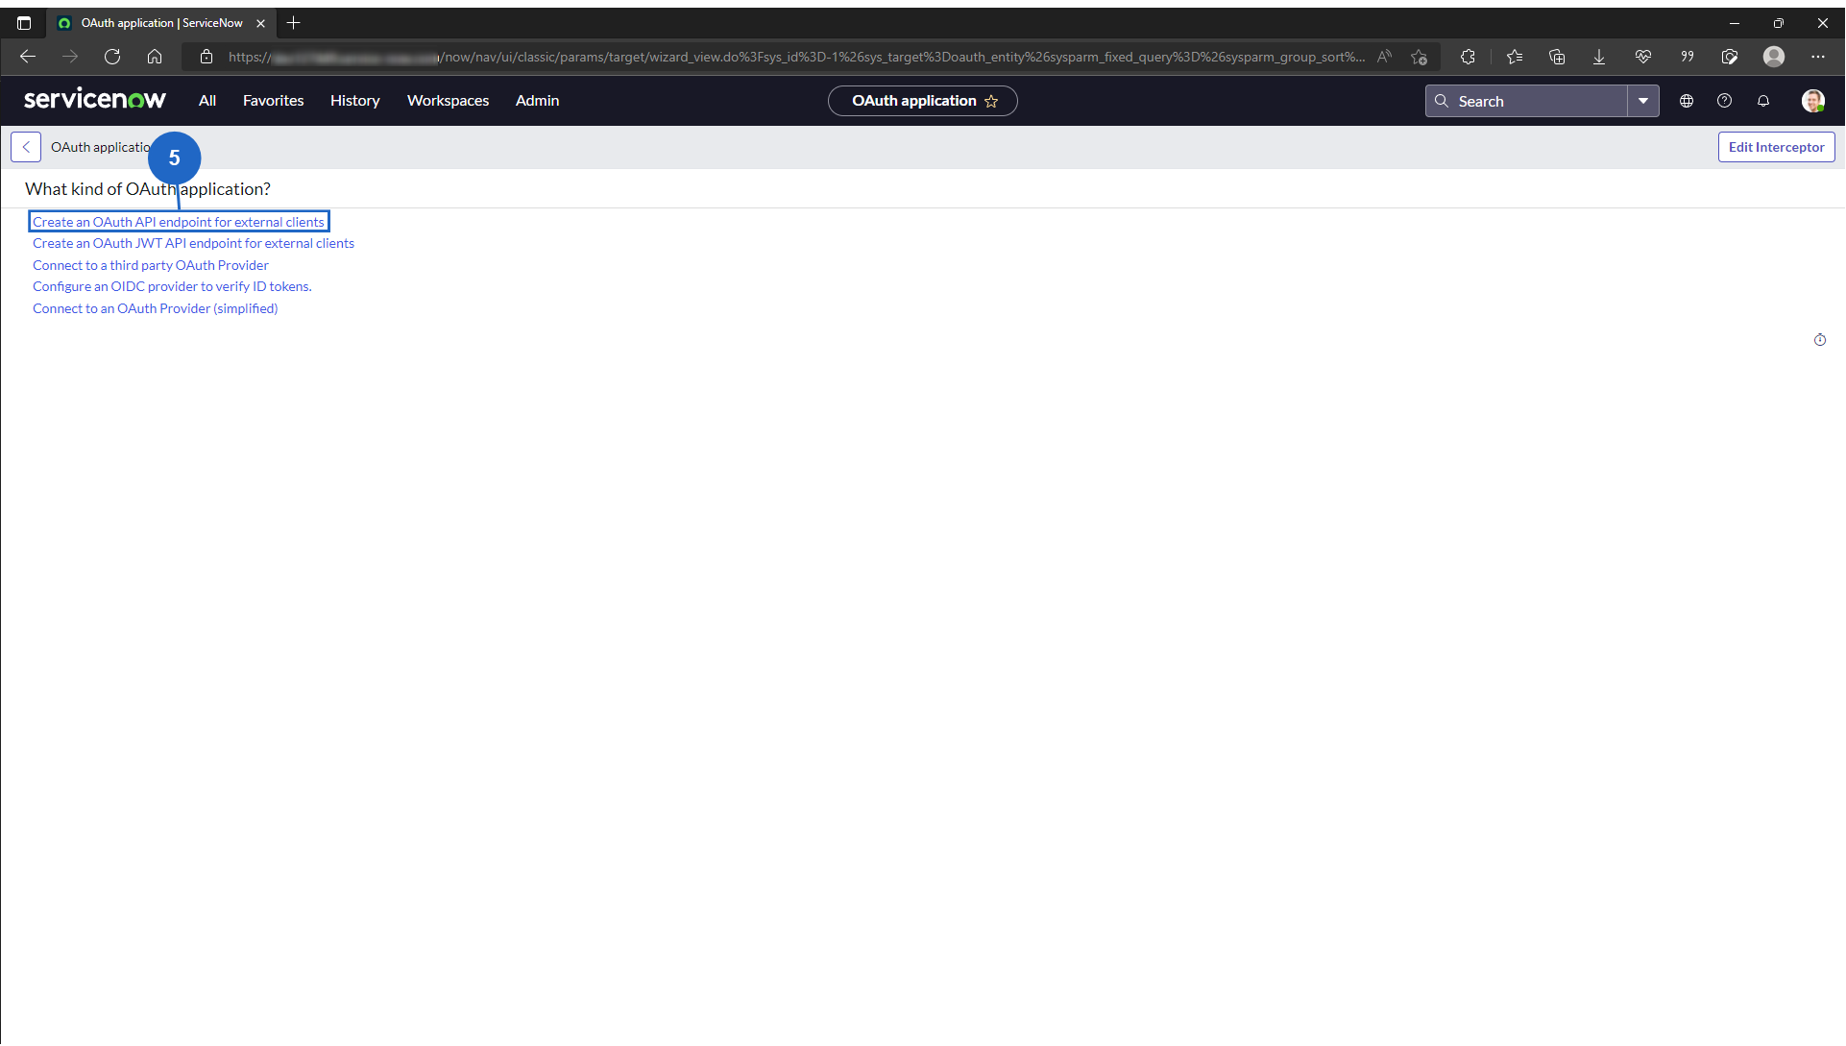The width and height of the screenshot is (1846, 1046).
Task: Select Create an OAuth API endpoint link
Action: [179, 222]
